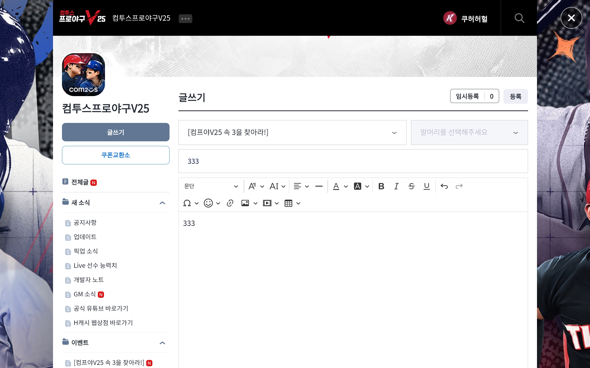This screenshot has height=368, width=590.
Task: Click the 컴투스프로야구V25 header title text
Action: pos(141,18)
